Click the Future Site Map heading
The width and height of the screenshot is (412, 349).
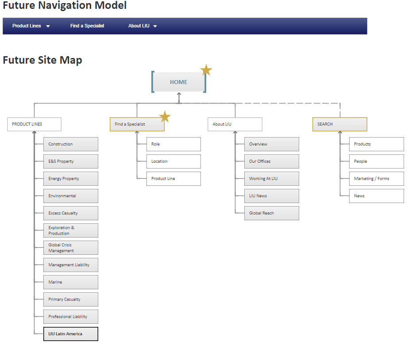[42, 60]
